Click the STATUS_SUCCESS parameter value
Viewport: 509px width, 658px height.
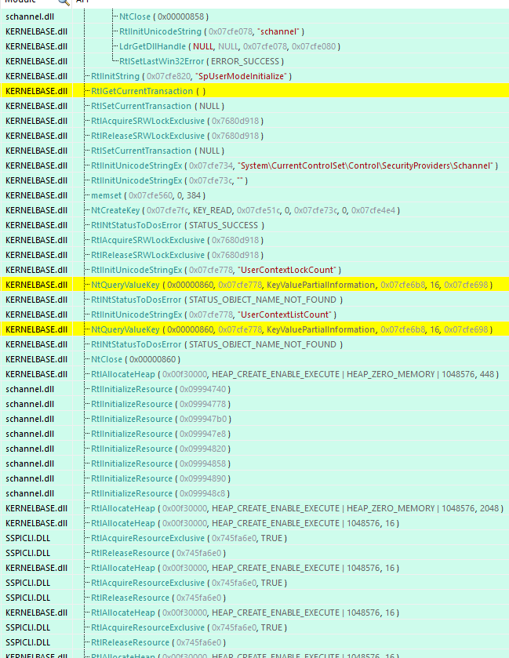[x=224, y=225]
